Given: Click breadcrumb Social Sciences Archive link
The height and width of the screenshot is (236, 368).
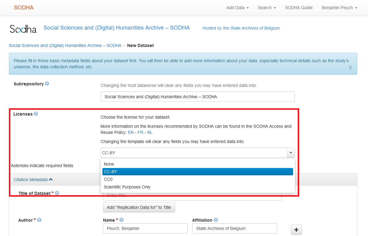Looking at the screenshot, I should click(x=65, y=45).
